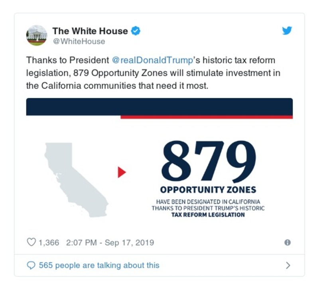319x297 pixels.
Task: Click the TAX REFORM LEGISLATION caption
Action: pyautogui.click(x=208, y=215)
